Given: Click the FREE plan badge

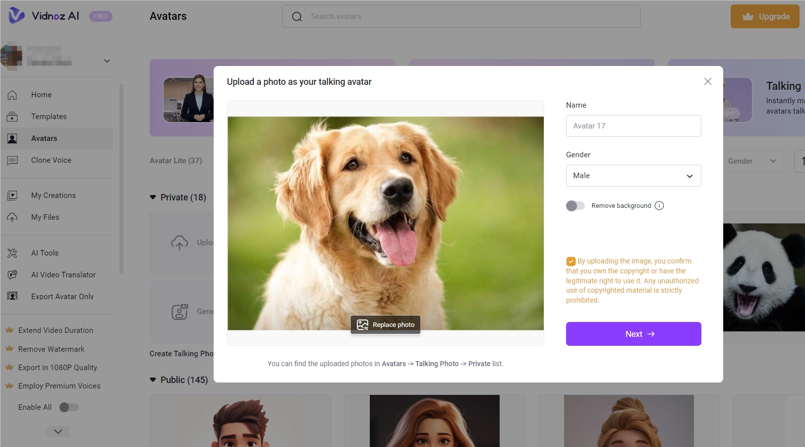Looking at the screenshot, I should (x=101, y=16).
